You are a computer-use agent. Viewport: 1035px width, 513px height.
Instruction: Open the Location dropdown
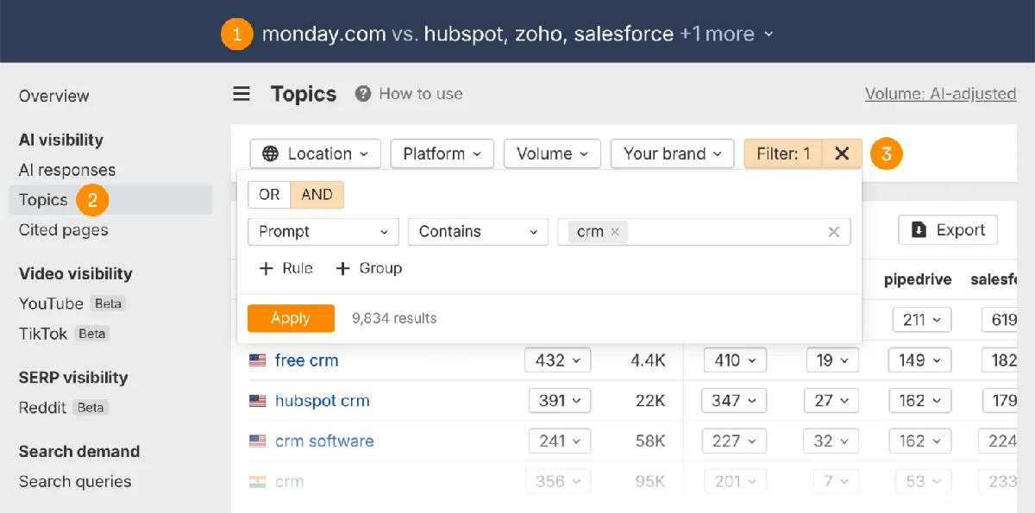coord(315,153)
